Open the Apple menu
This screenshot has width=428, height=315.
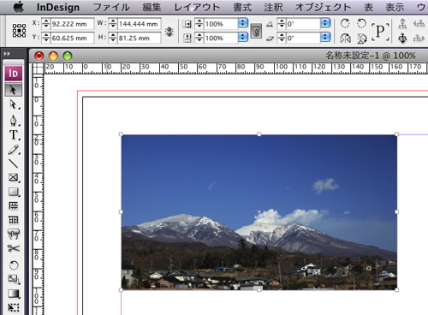[x=18, y=7]
